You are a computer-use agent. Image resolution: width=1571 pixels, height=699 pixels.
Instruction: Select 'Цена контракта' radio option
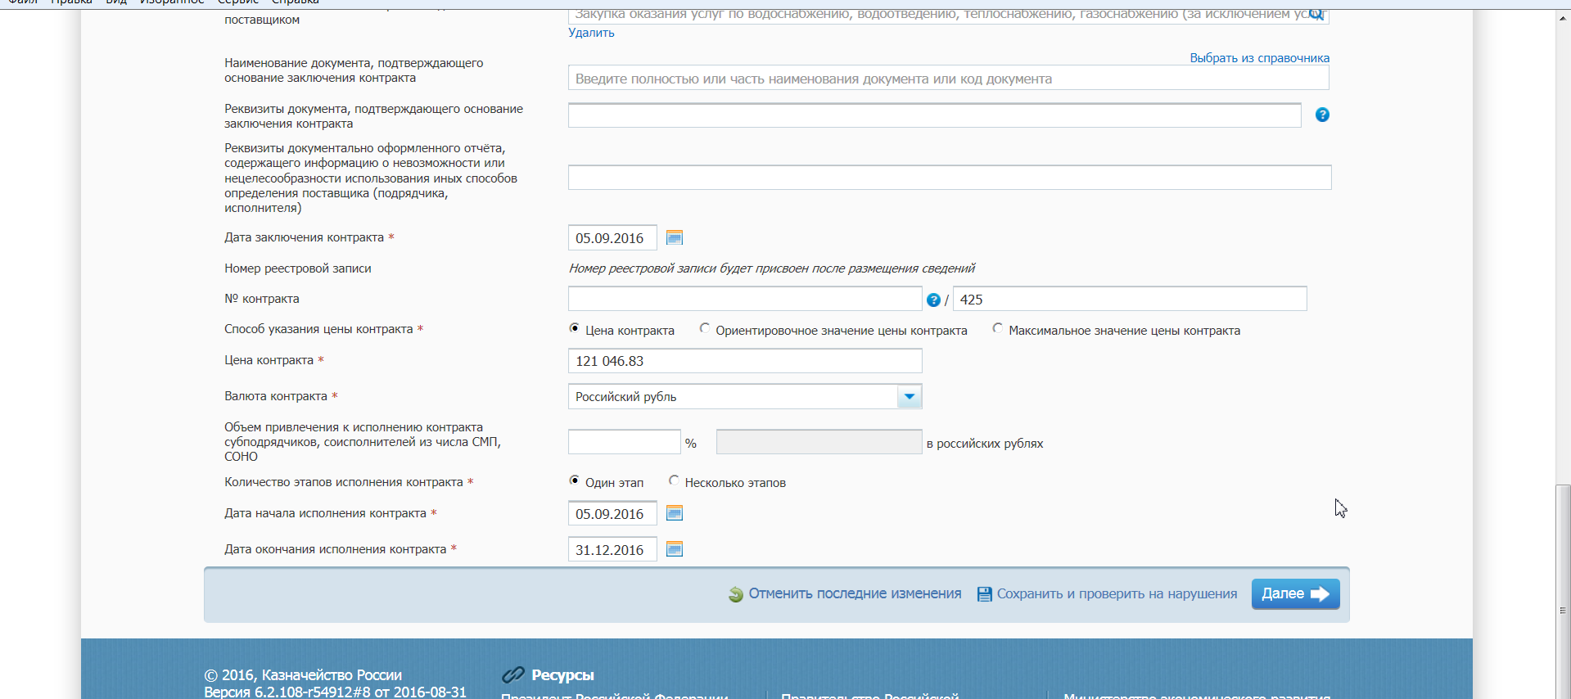pyautogui.click(x=575, y=329)
